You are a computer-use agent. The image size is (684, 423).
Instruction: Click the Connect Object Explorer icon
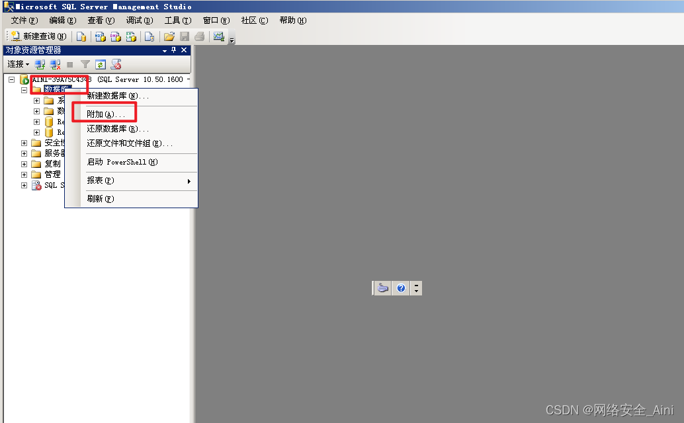tap(40, 65)
